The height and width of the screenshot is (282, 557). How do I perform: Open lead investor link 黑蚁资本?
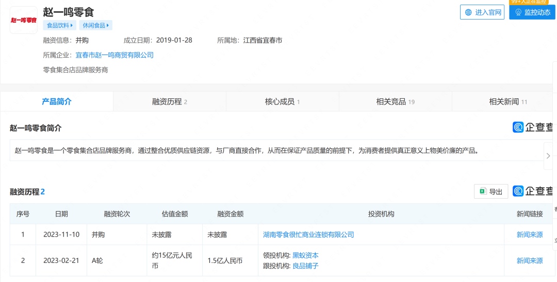[305, 255]
